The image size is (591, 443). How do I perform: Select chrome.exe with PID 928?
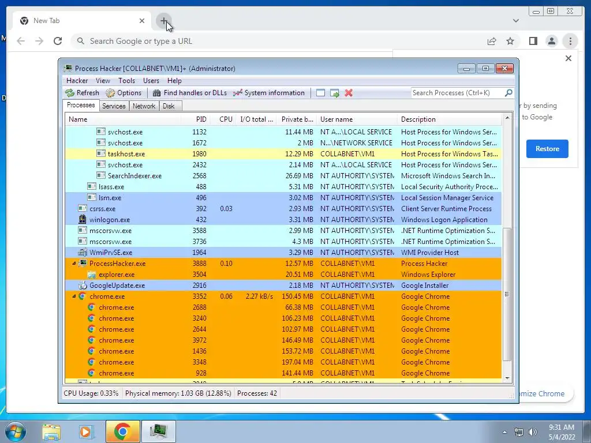(x=283, y=373)
